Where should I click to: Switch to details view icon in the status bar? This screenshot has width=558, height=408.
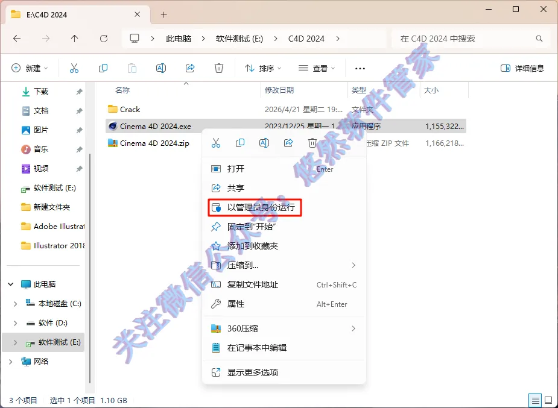pos(536,401)
